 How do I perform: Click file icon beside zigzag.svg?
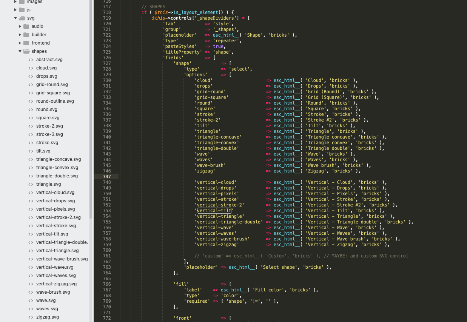[x=31, y=317]
